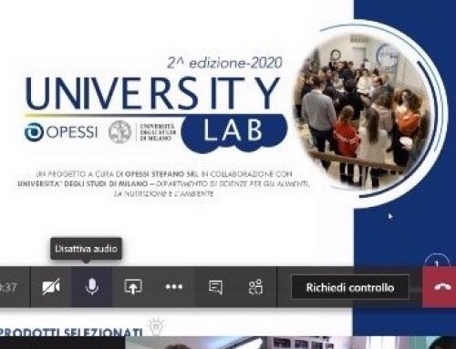Show the participants panel
The width and height of the screenshot is (456, 349).
coord(255,287)
